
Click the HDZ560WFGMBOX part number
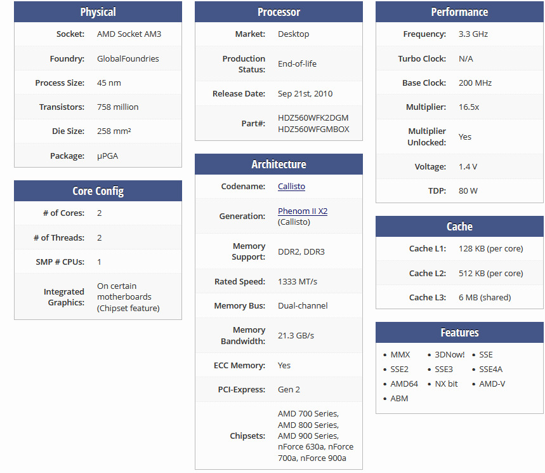coord(313,129)
